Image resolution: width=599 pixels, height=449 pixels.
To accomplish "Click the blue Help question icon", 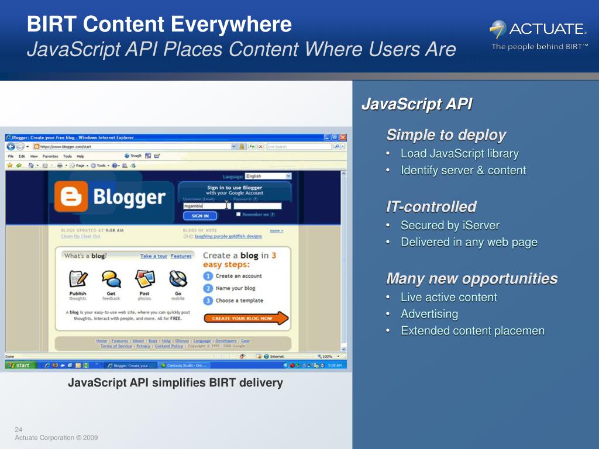I will (x=114, y=165).
